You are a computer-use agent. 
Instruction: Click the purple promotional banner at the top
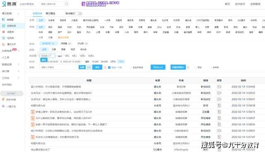tap(100, 4)
